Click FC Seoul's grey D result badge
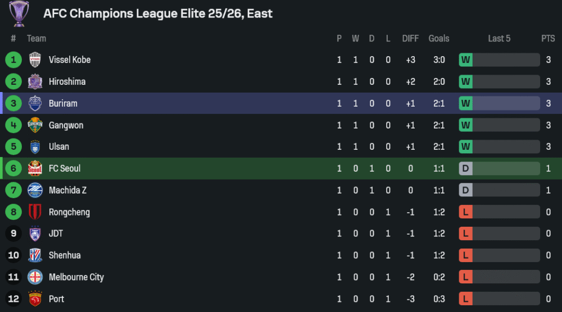The width and height of the screenshot is (562, 312). click(x=465, y=168)
